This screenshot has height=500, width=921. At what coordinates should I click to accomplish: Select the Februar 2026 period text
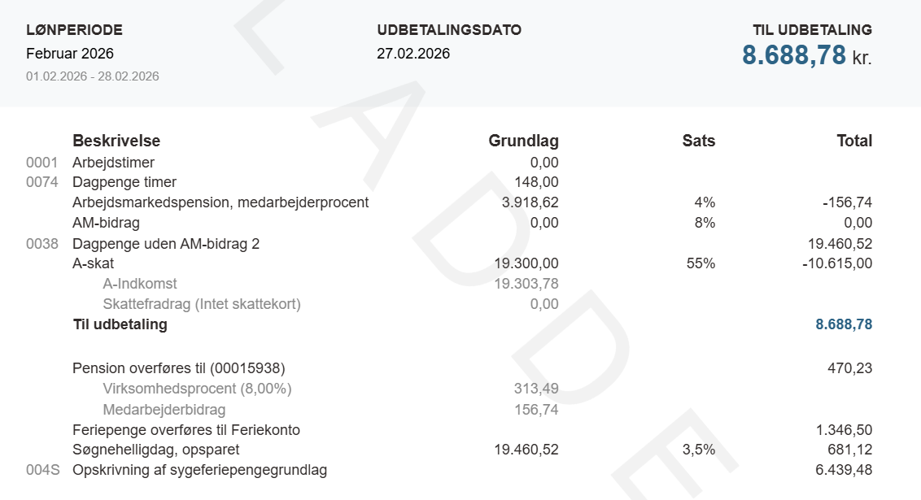pyautogui.click(x=70, y=54)
